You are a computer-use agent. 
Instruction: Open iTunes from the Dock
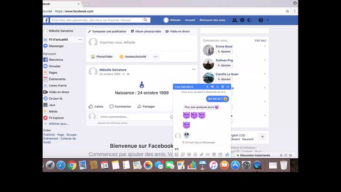[x=213, y=165]
